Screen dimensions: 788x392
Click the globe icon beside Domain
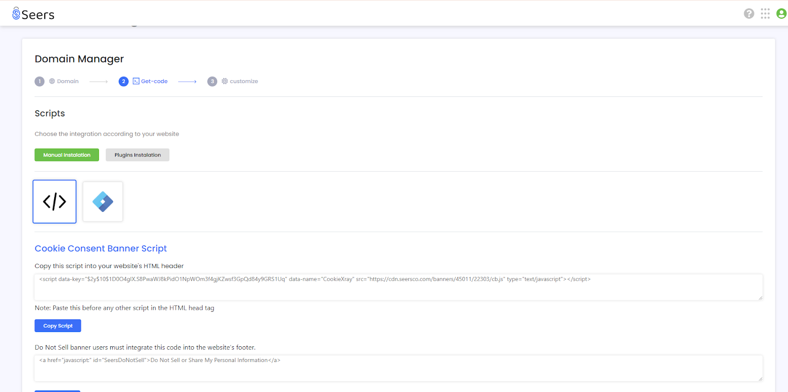click(x=52, y=81)
